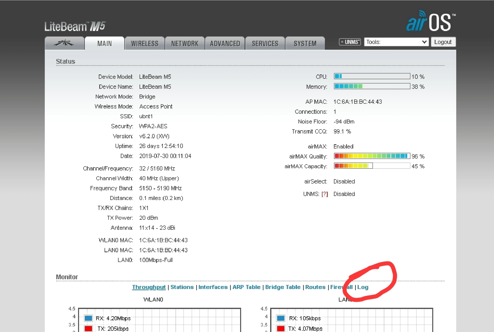Click the airSelect value Disabled

coord(344,181)
